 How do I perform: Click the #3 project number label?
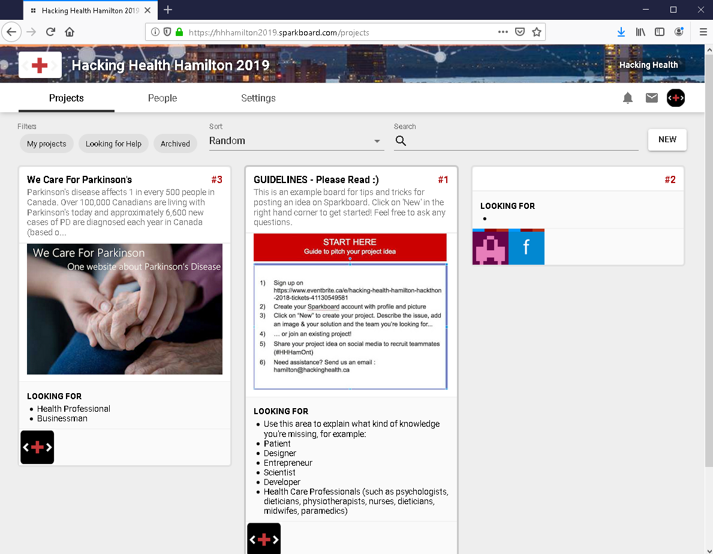pos(217,179)
